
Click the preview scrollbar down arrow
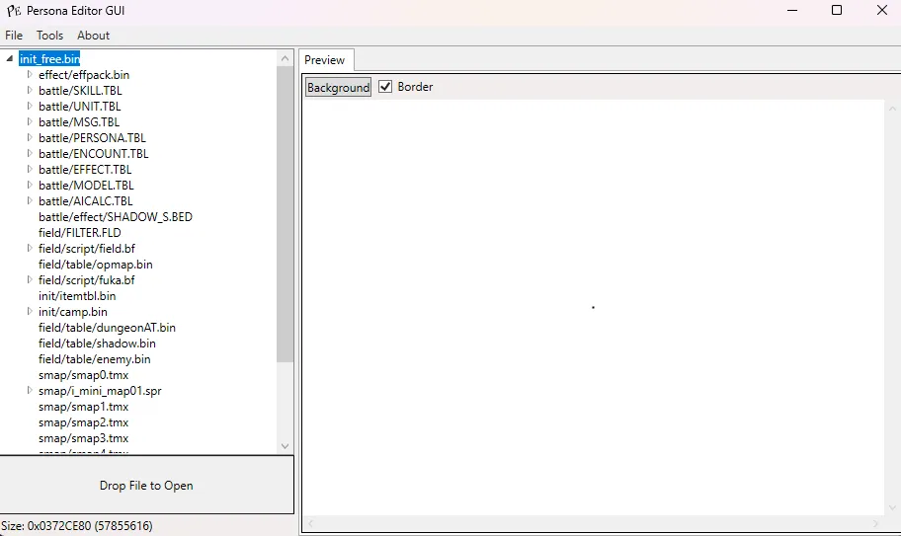coord(892,507)
